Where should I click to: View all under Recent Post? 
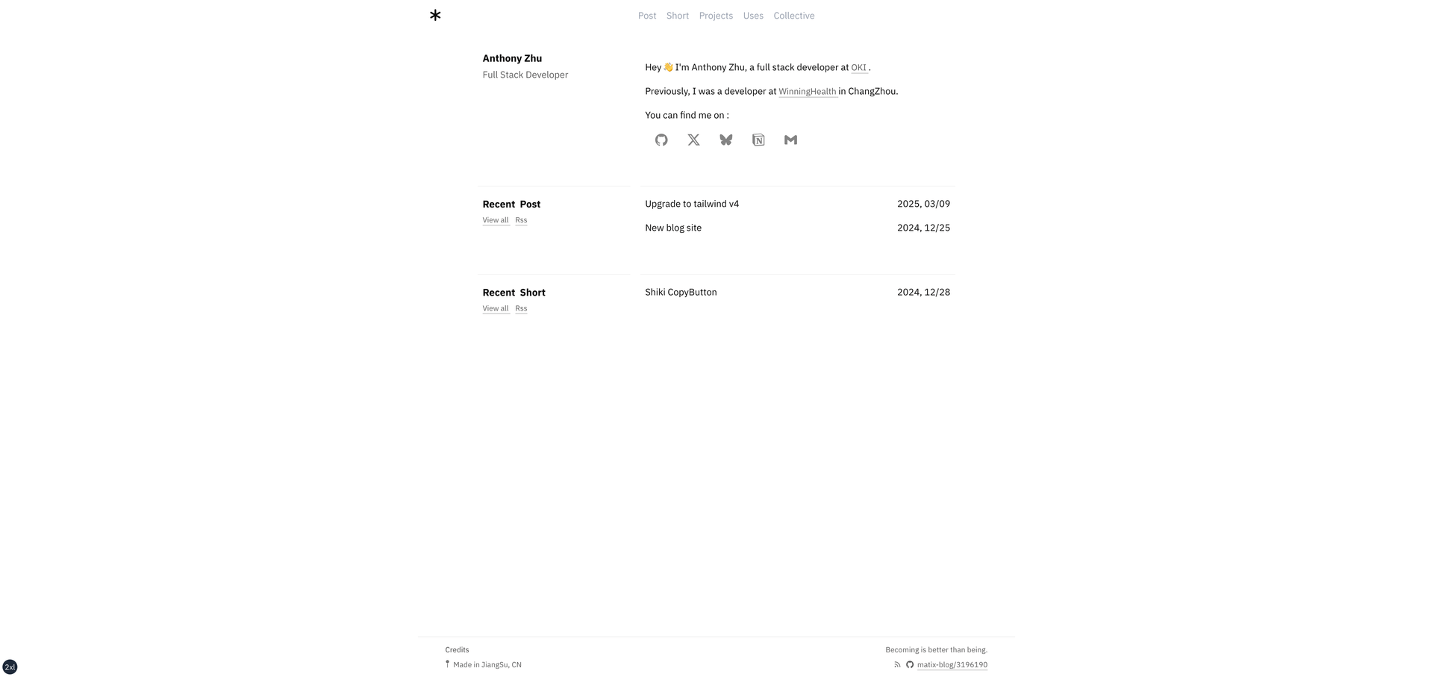(496, 220)
